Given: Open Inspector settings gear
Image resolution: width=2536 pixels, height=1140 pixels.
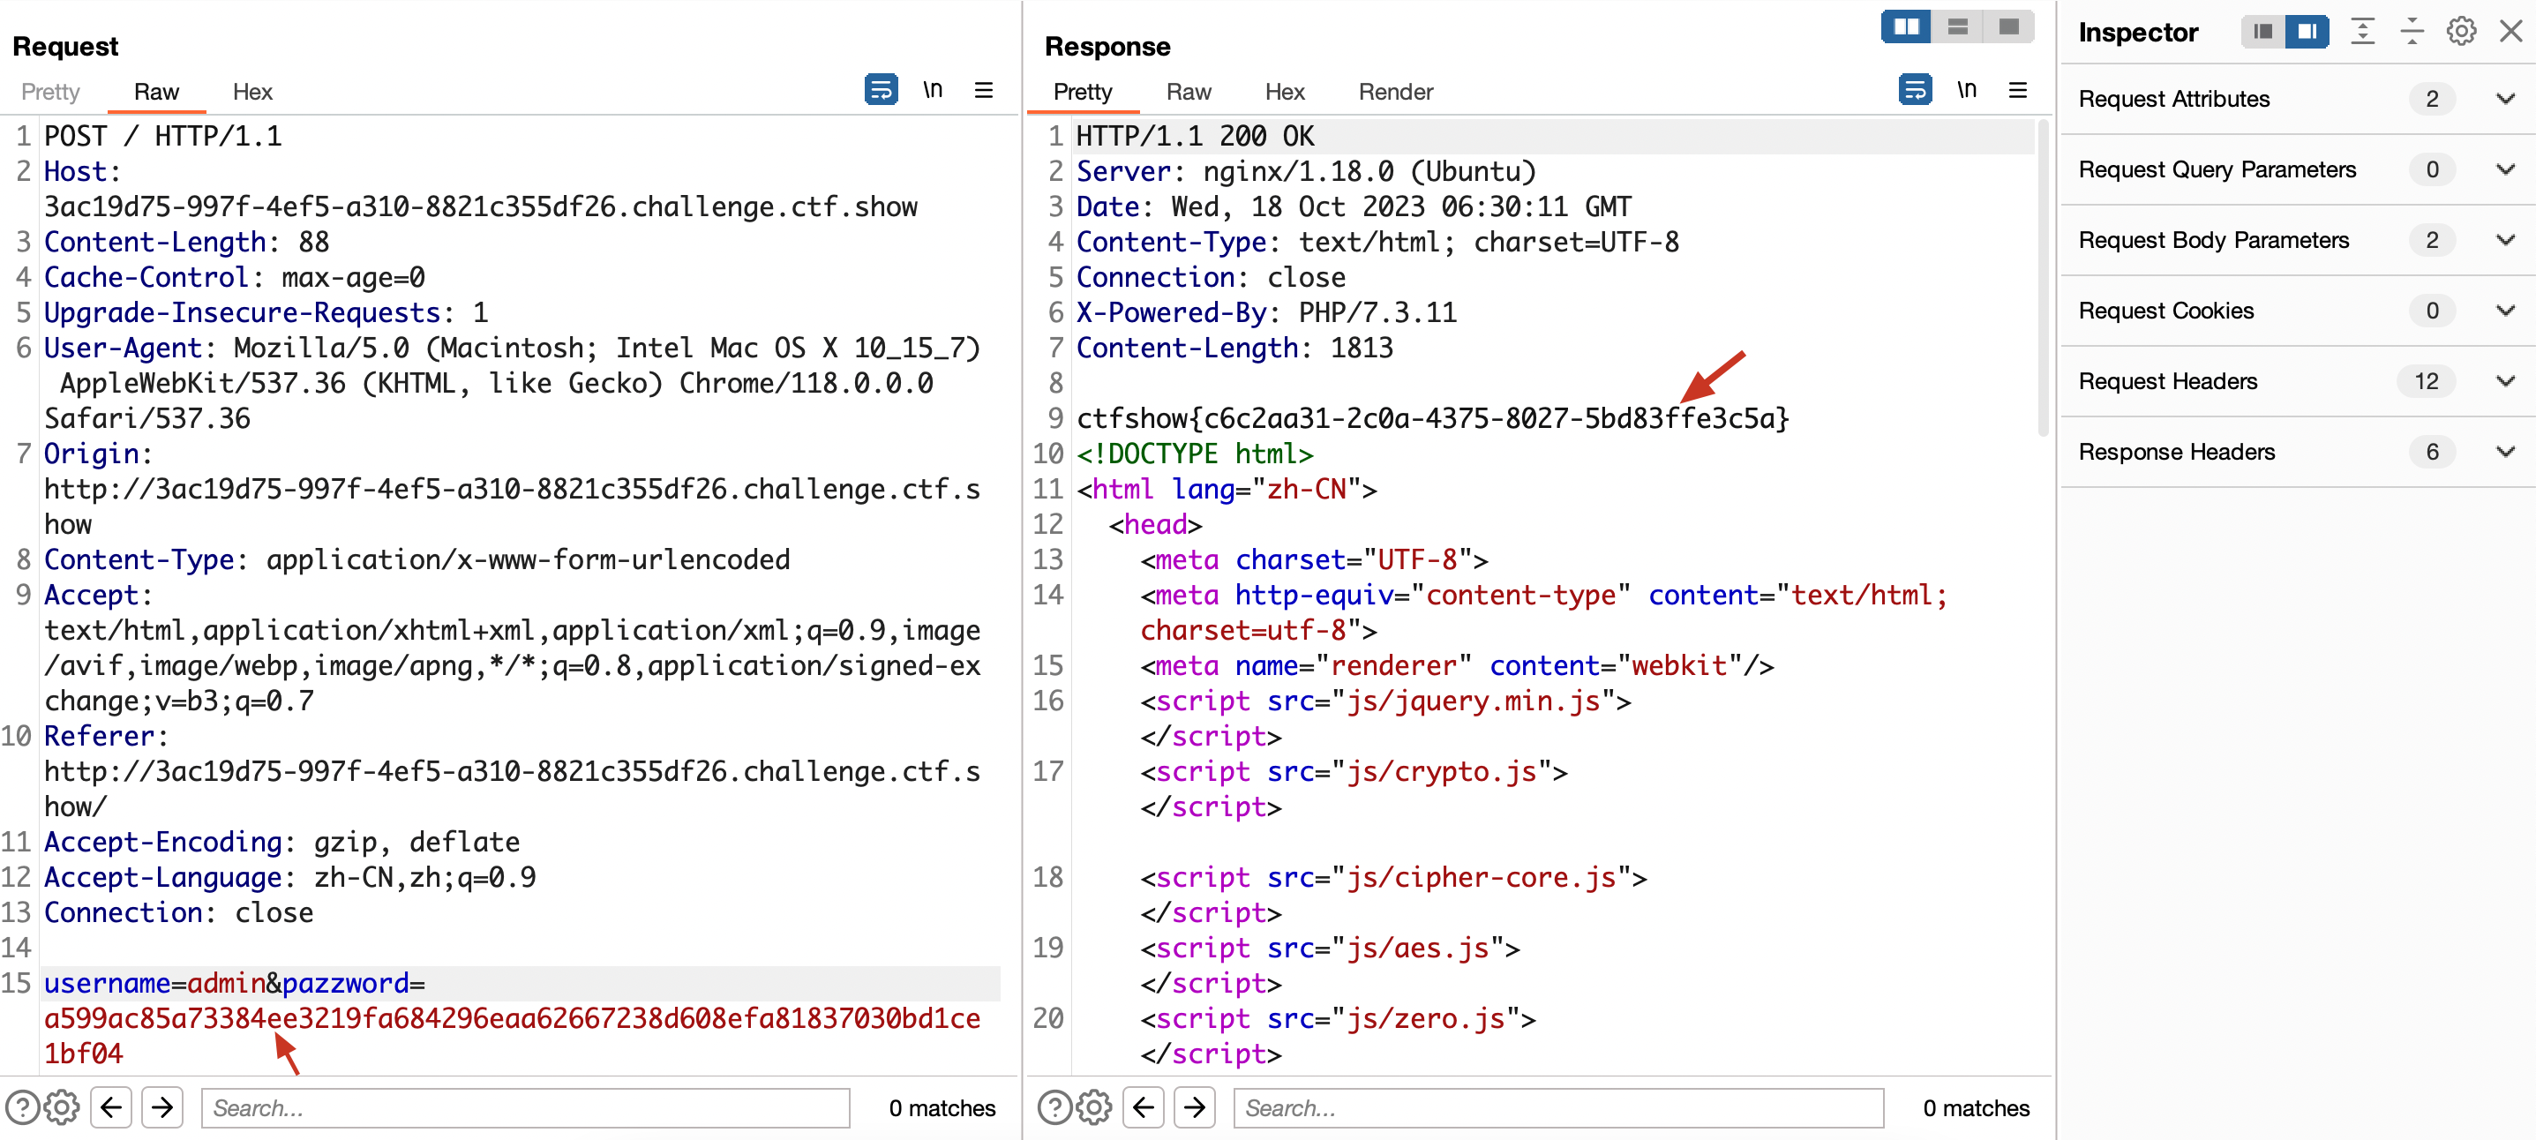Looking at the screenshot, I should (2461, 32).
